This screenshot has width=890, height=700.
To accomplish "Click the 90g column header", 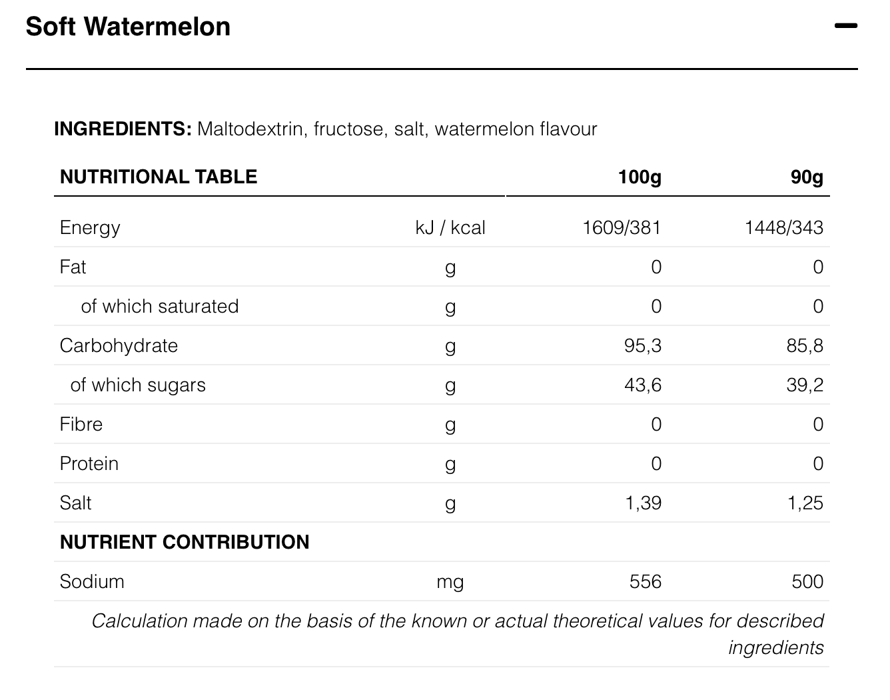I will point(807,177).
